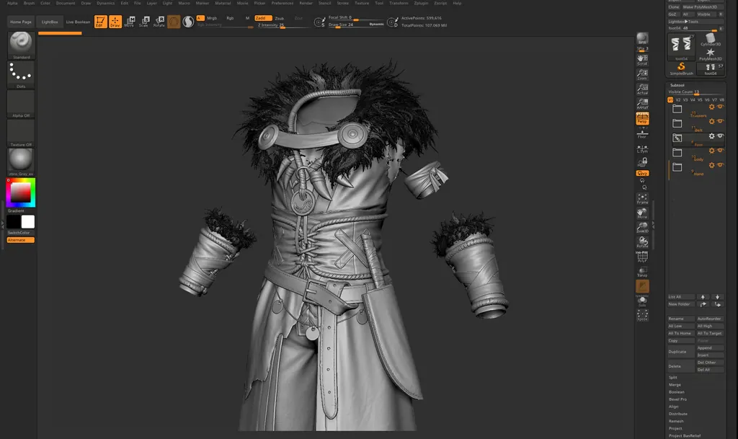Toggle the Xyz rotation button

tap(642, 173)
